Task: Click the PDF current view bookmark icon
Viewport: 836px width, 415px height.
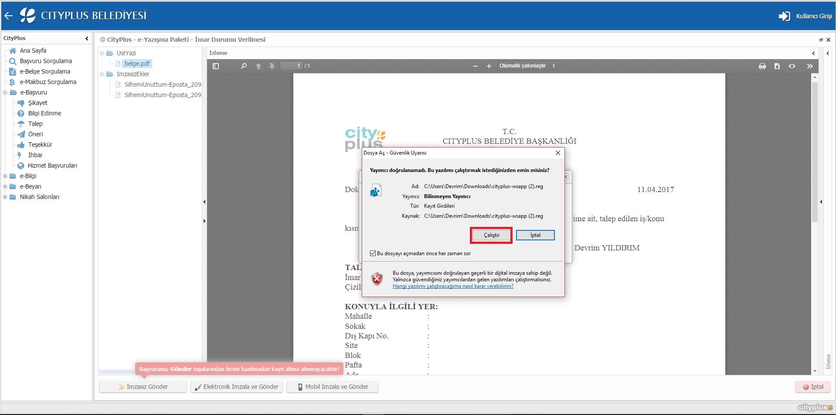Action: tap(792, 66)
